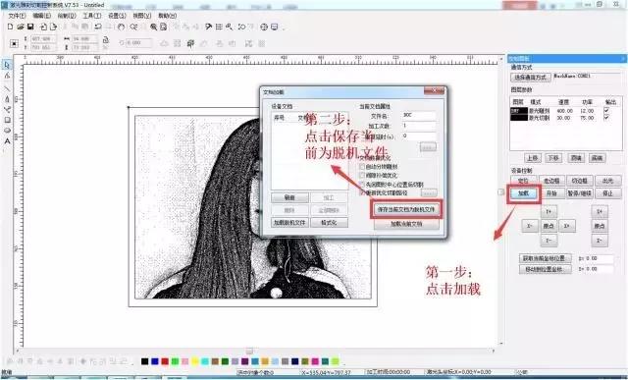The height and width of the screenshot is (380, 628).
Task: Open the 工具(T) menu
Action: click(x=91, y=16)
